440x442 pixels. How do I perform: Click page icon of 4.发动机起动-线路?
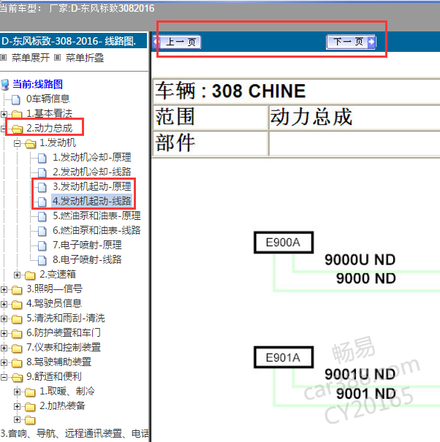(42, 202)
